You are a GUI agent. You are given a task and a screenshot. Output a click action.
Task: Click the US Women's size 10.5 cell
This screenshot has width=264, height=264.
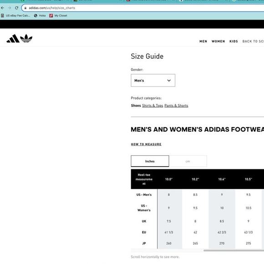coord(249,208)
